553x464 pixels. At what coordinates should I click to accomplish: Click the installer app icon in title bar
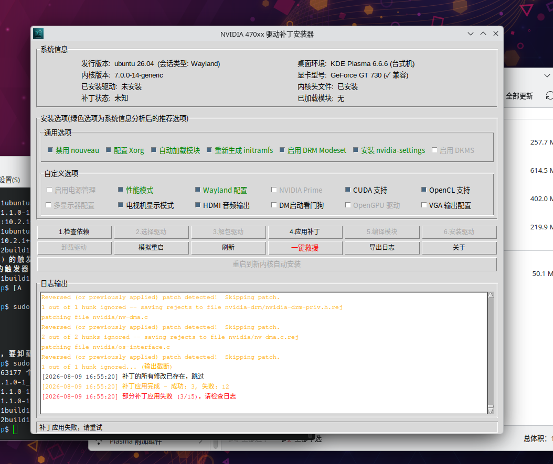38,34
